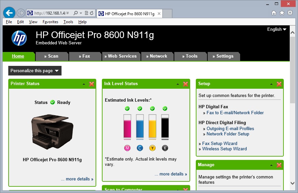This screenshot has height=193, width=298.
Task: Click the Black K cartridge icon
Action: (165, 148)
